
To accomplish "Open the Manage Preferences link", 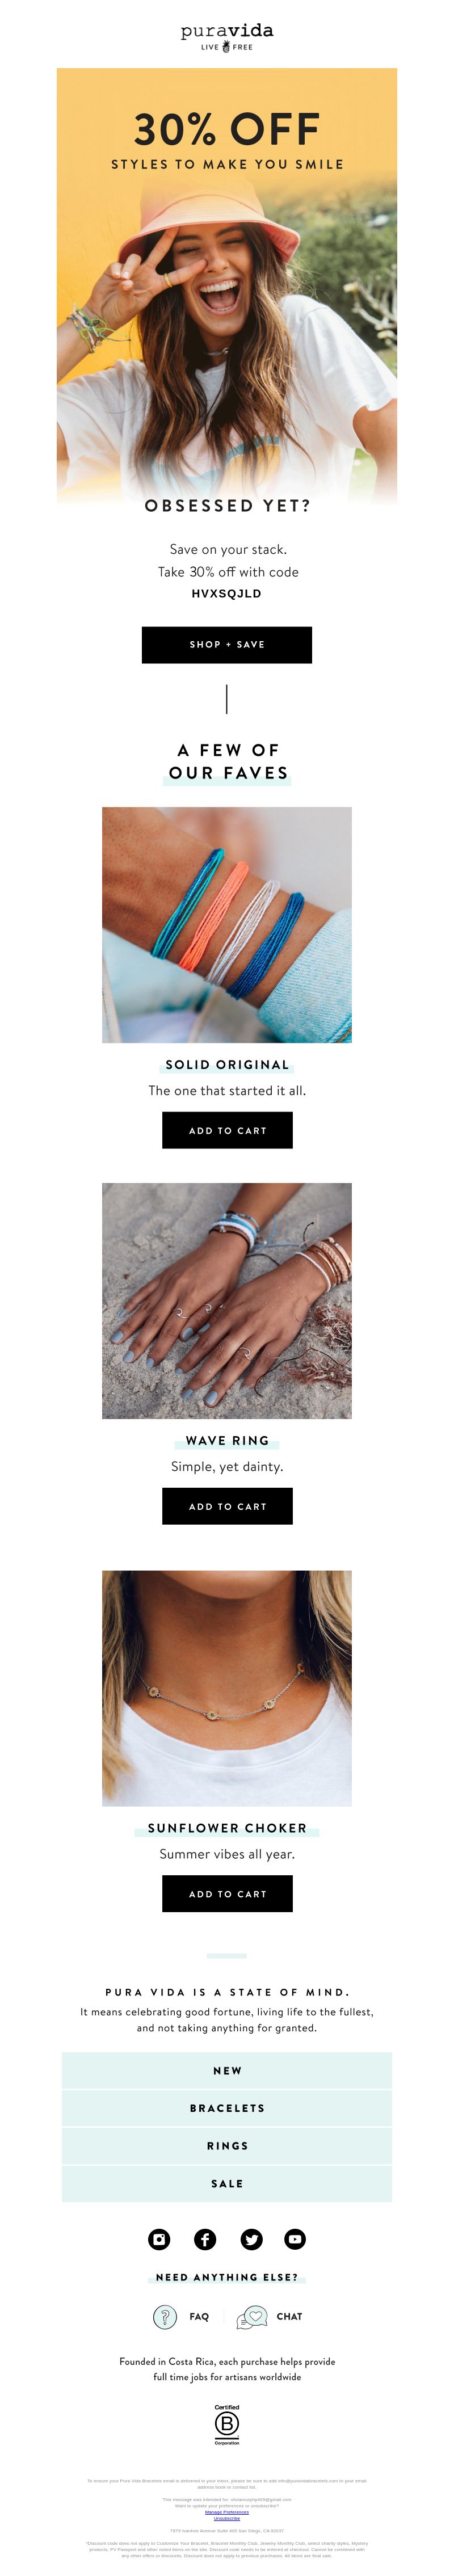I will tap(227, 2512).
